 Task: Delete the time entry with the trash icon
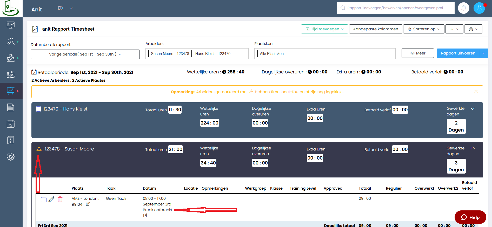(x=60, y=199)
